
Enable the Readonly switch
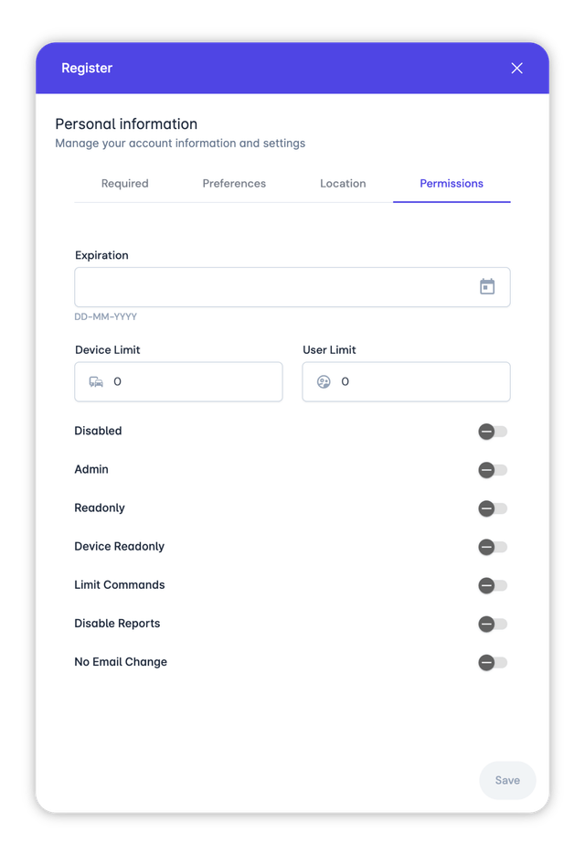point(492,508)
